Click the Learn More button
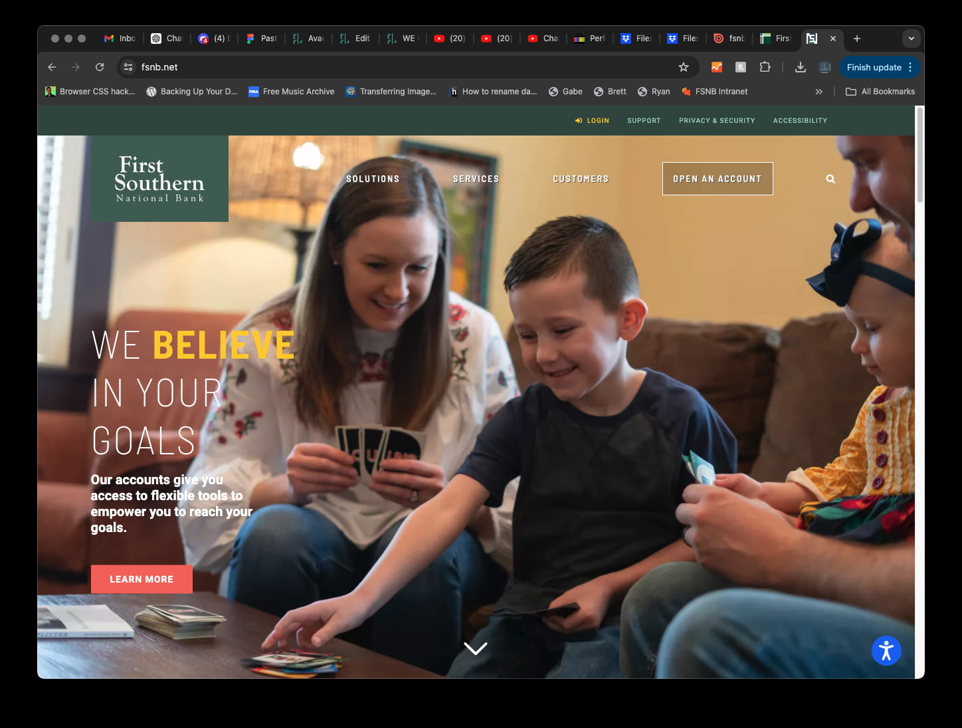Image resolution: width=962 pixels, height=728 pixels. point(142,579)
